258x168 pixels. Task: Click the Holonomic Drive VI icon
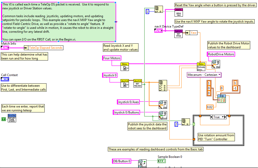(x=201, y=66)
